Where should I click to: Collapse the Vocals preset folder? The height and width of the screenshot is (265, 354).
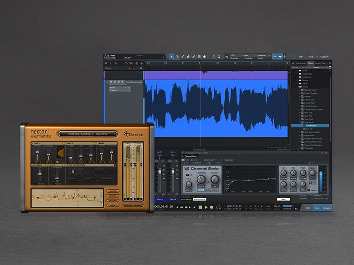tap(298, 87)
